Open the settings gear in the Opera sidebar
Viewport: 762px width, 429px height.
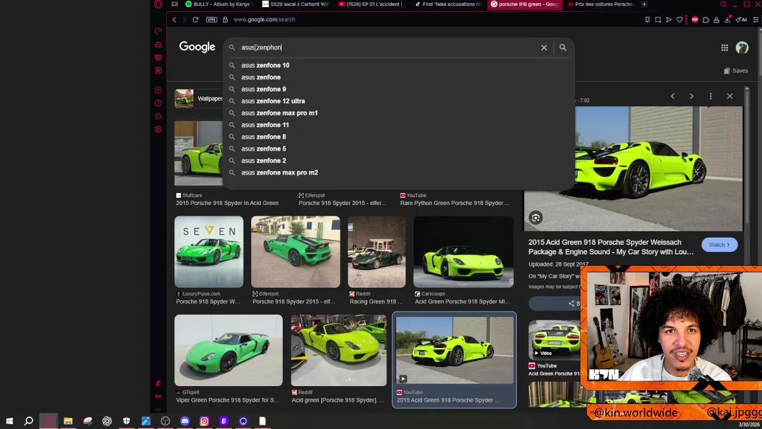coord(158,129)
